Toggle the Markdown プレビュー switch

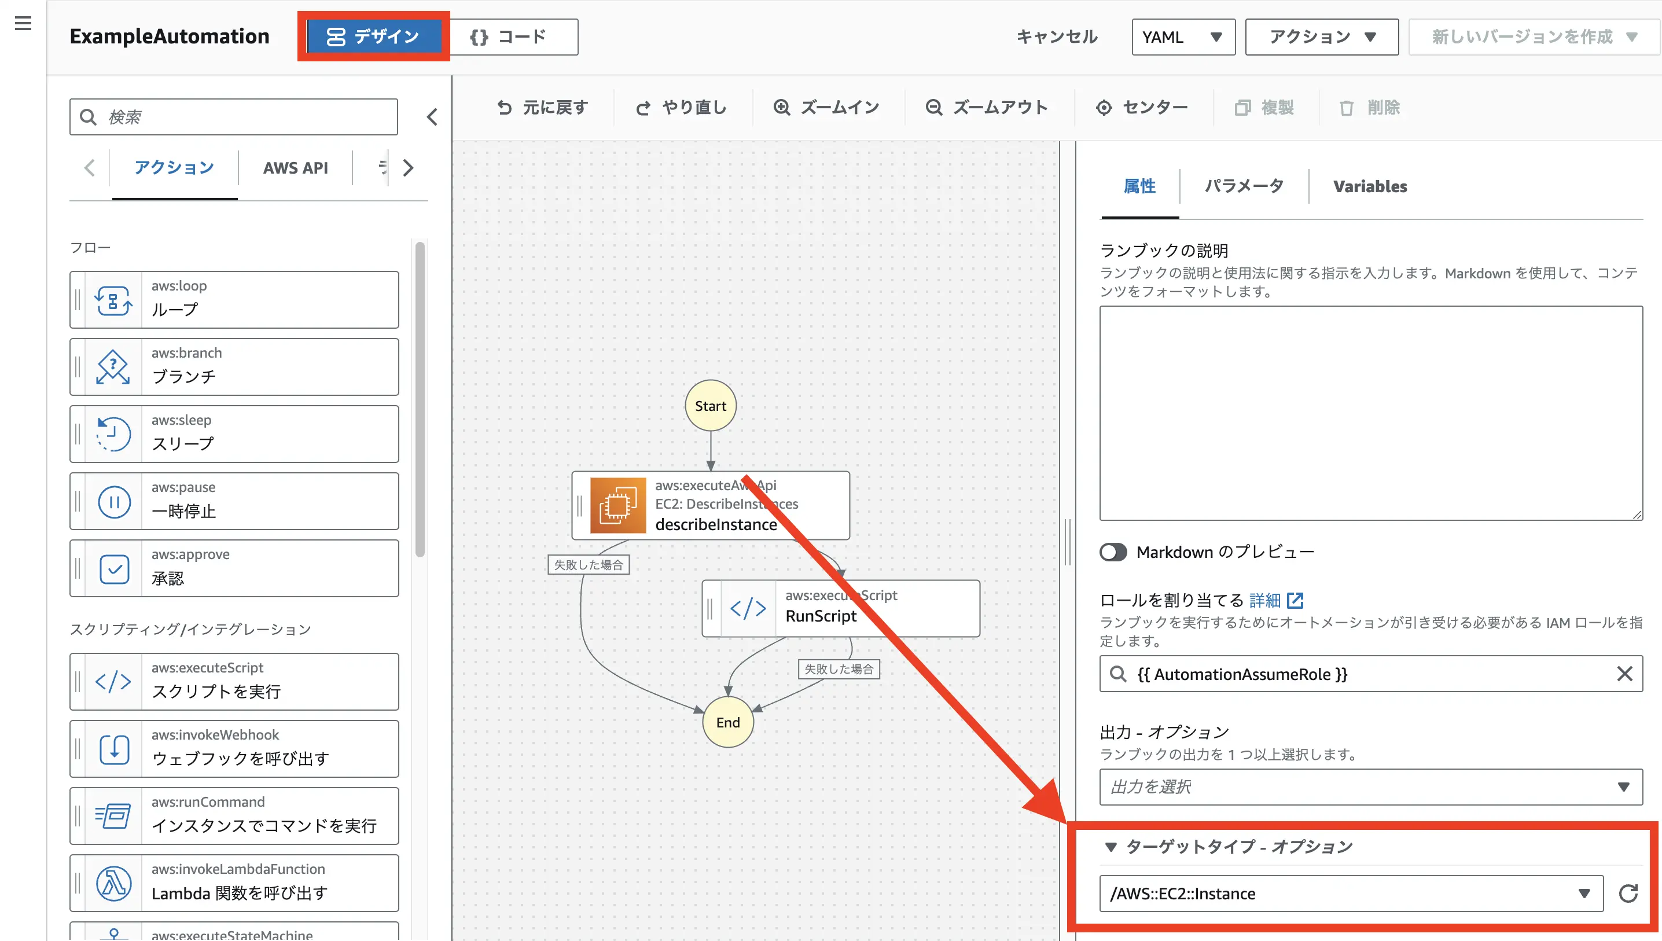point(1113,552)
